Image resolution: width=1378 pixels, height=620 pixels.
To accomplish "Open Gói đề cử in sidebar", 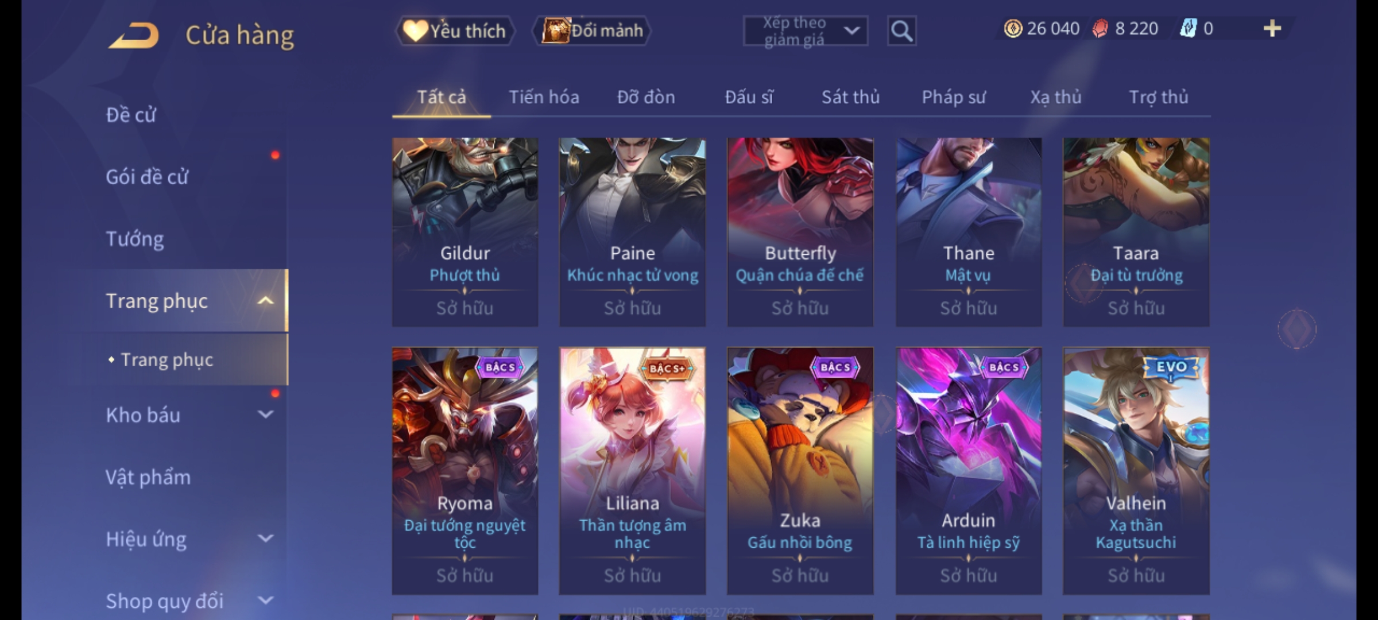I will pos(147,177).
